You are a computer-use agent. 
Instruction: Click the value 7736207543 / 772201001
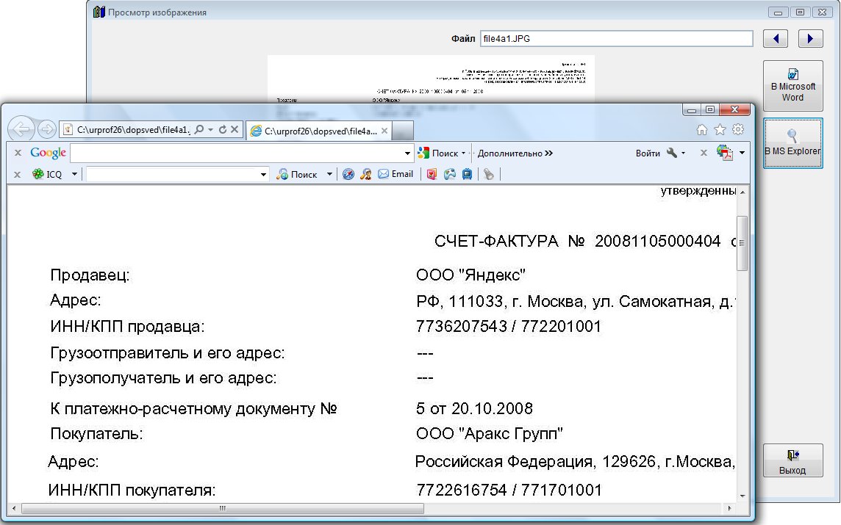tap(509, 326)
